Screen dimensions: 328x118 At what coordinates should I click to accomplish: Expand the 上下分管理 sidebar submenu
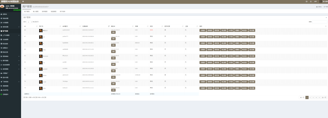(19, 35)
